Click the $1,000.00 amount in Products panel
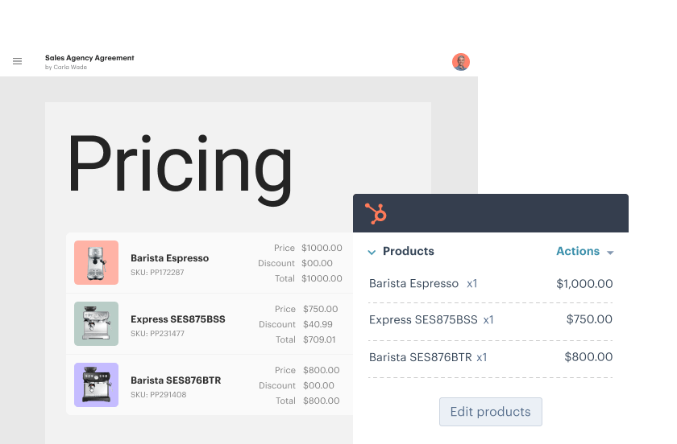This screenshot has height=444, width=677. pyautogui.click(x=584, y=284)
